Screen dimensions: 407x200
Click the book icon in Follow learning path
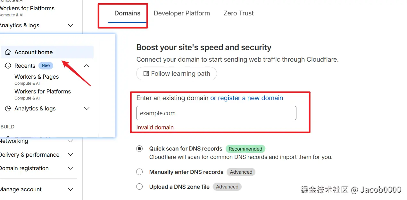(146, 74)
